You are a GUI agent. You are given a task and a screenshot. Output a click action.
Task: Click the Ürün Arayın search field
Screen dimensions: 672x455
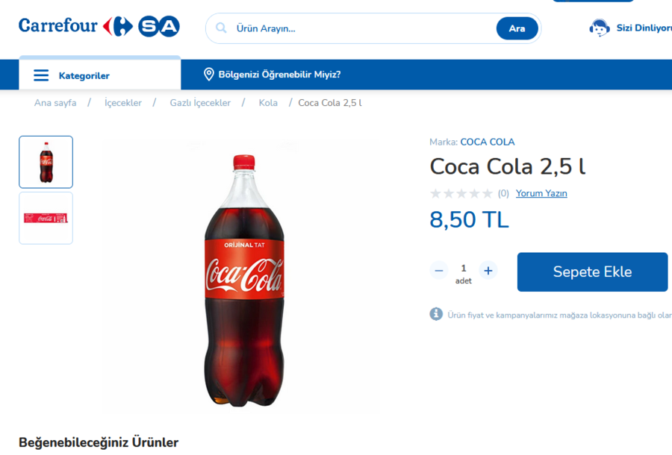pos(358,28)
